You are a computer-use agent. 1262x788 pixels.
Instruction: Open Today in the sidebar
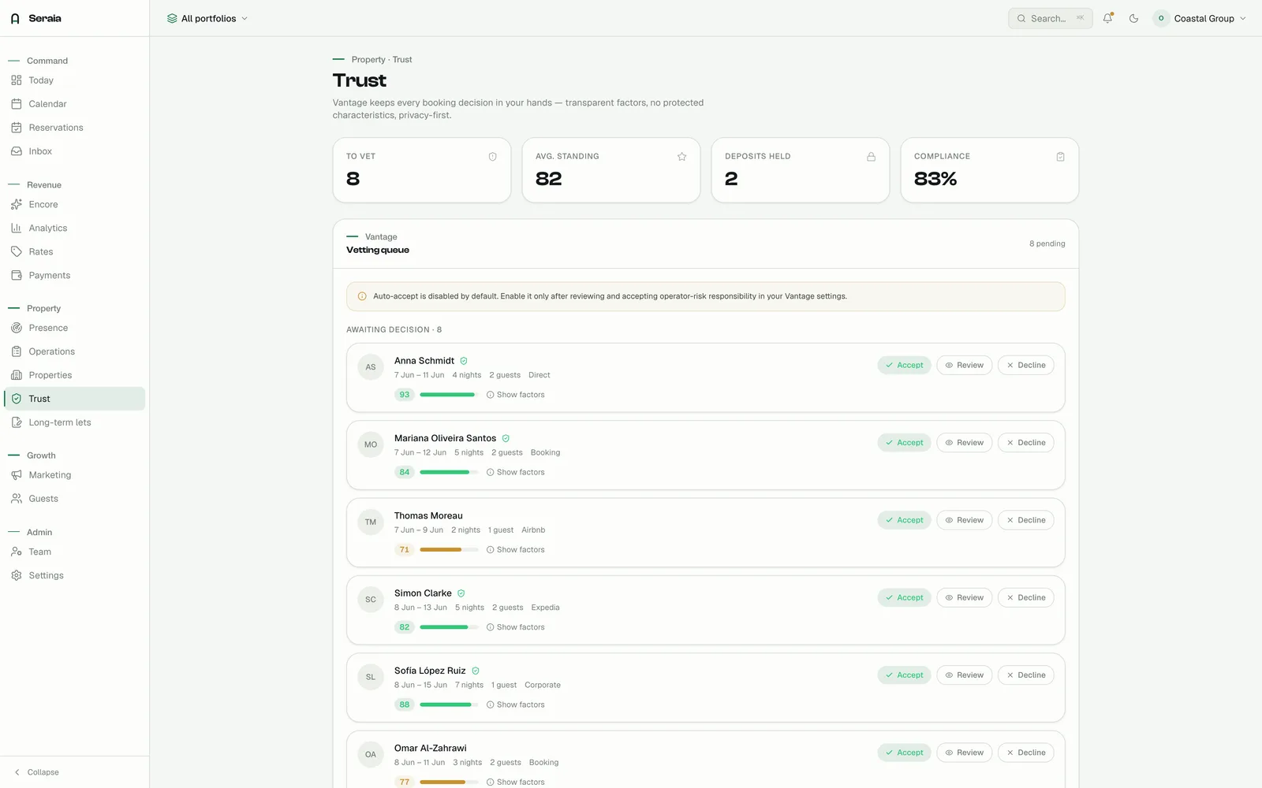74,80
